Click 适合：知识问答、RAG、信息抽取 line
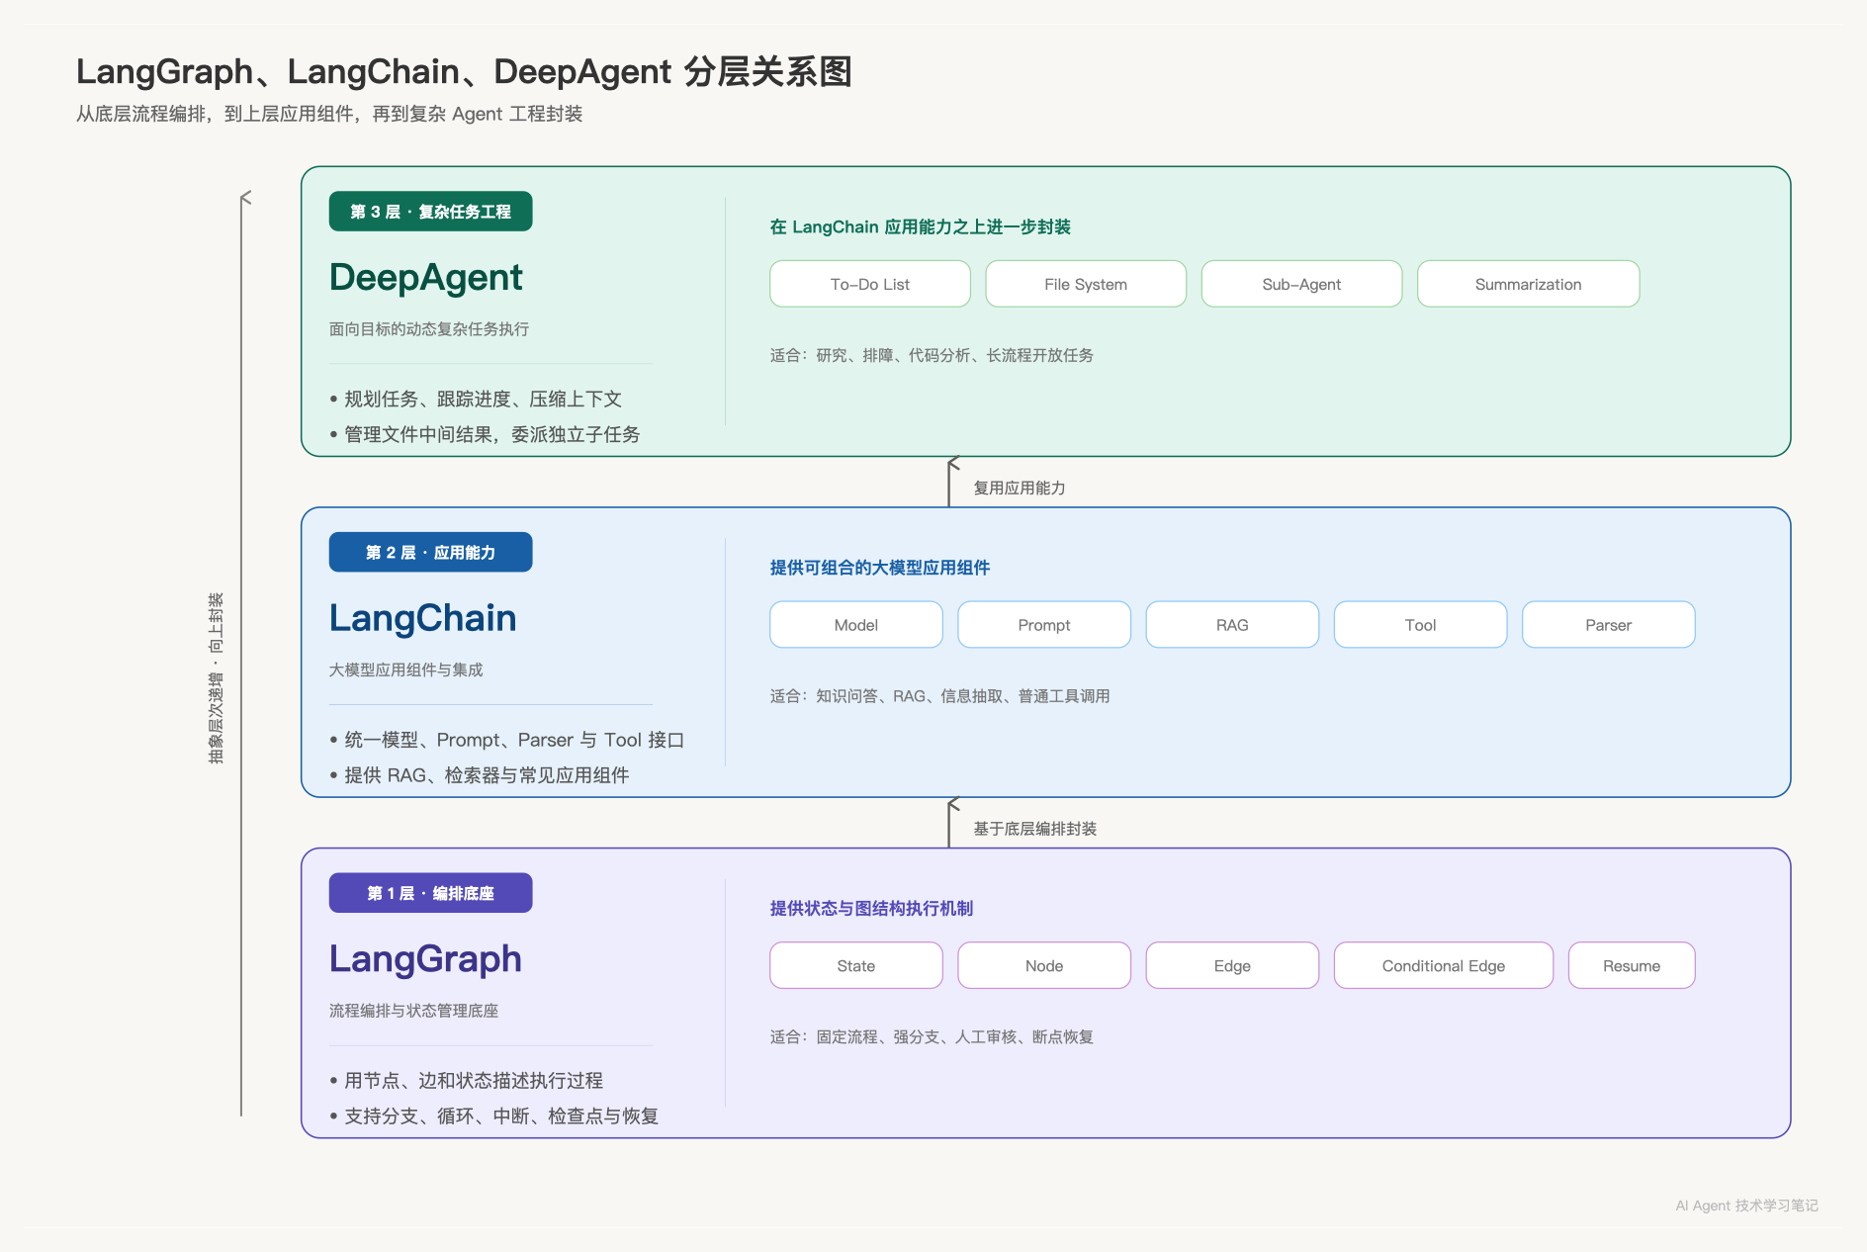 (x=939, y=696)
